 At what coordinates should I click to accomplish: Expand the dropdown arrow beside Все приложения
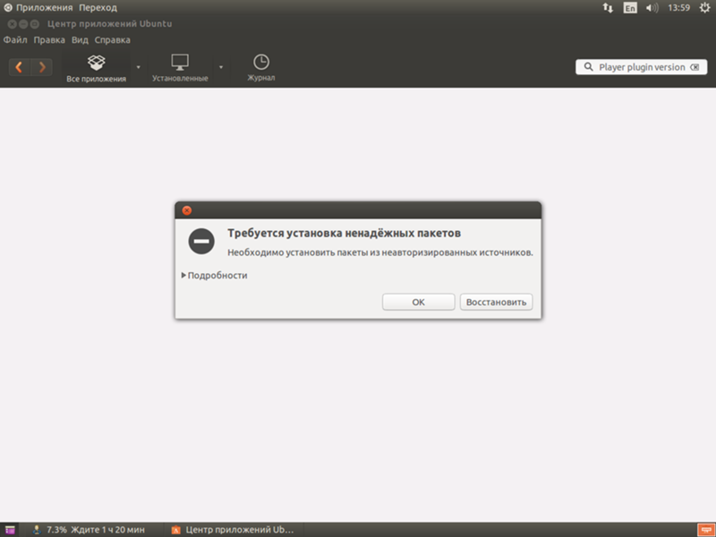click(x=139, y=68)
